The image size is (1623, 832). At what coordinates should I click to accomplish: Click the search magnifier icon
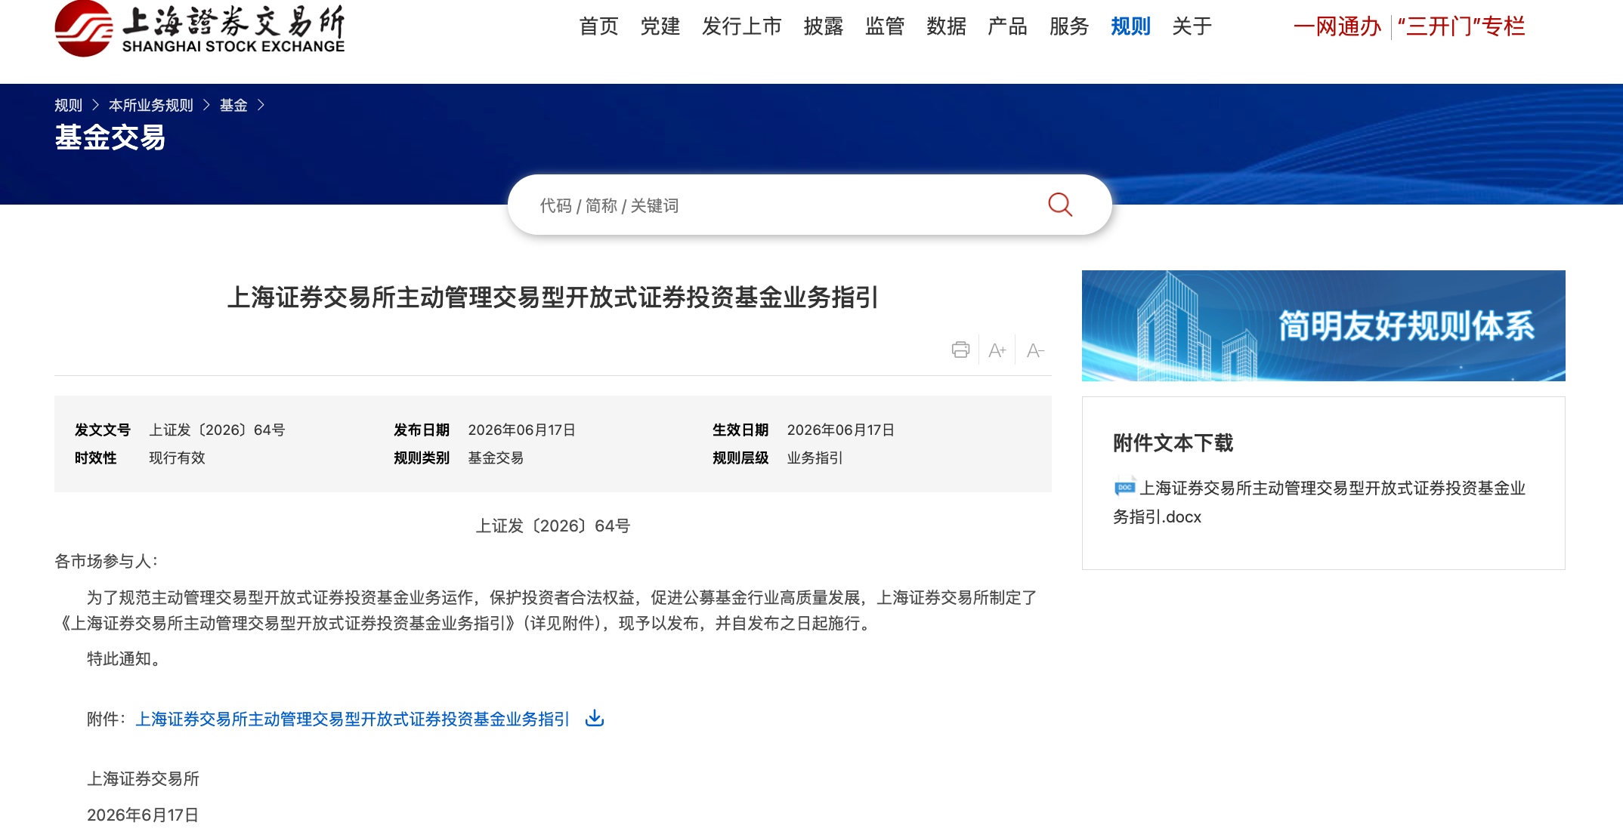pyautogui.click(x=1060, y=205)
